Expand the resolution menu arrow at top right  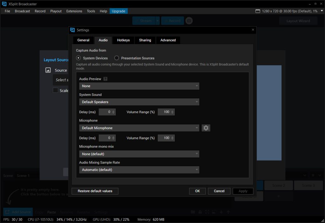(x=322, y=11)
